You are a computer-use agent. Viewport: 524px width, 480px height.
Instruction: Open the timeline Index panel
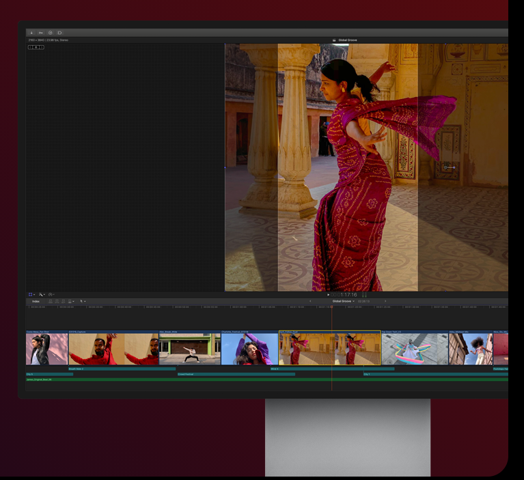pyautogui.click(x=36, y=301)
